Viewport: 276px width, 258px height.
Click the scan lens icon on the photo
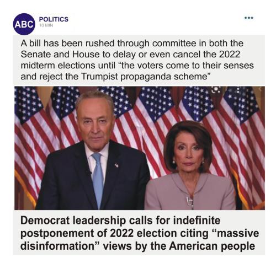coord(216,90)
